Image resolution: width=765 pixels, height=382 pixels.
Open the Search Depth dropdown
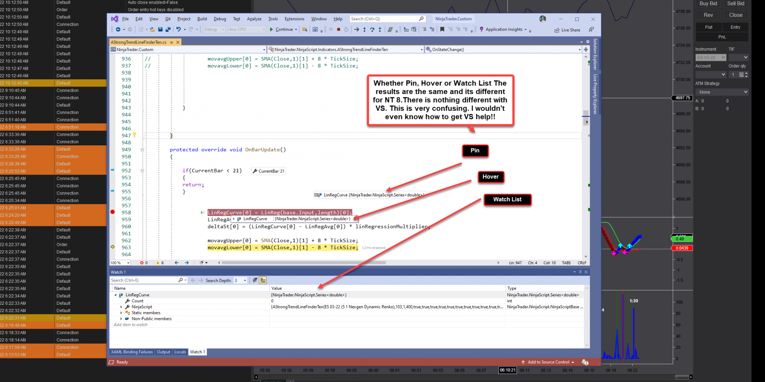245,280
